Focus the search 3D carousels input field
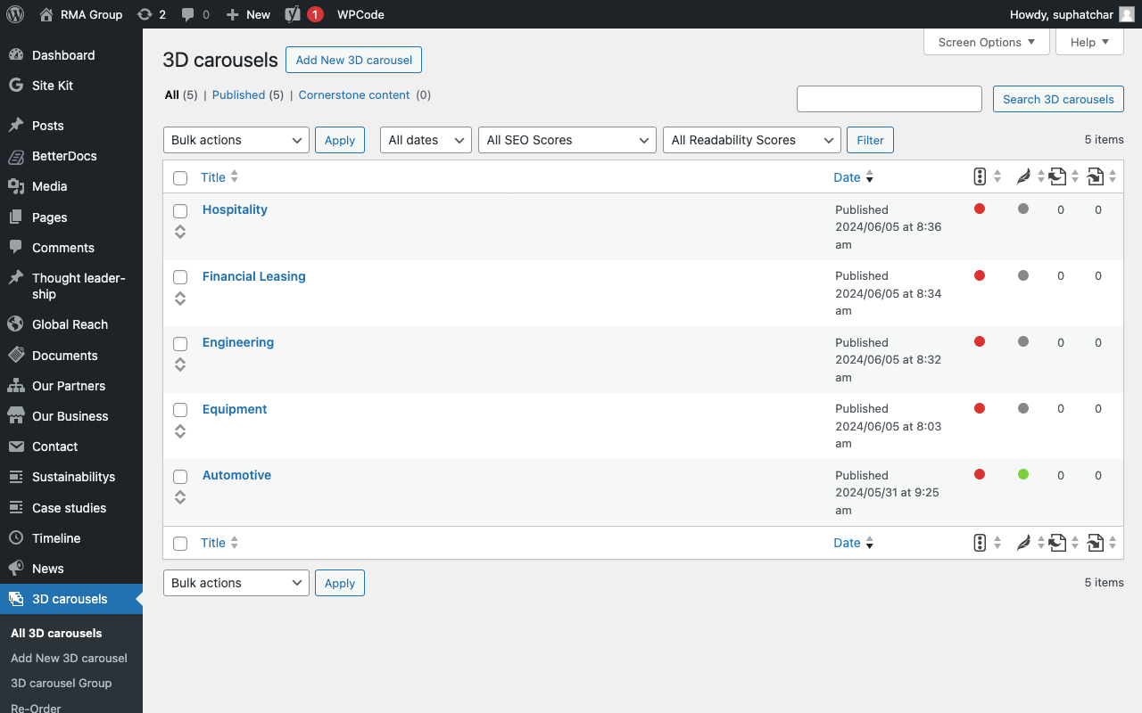The image size is (1142, 713). (889, 99)
